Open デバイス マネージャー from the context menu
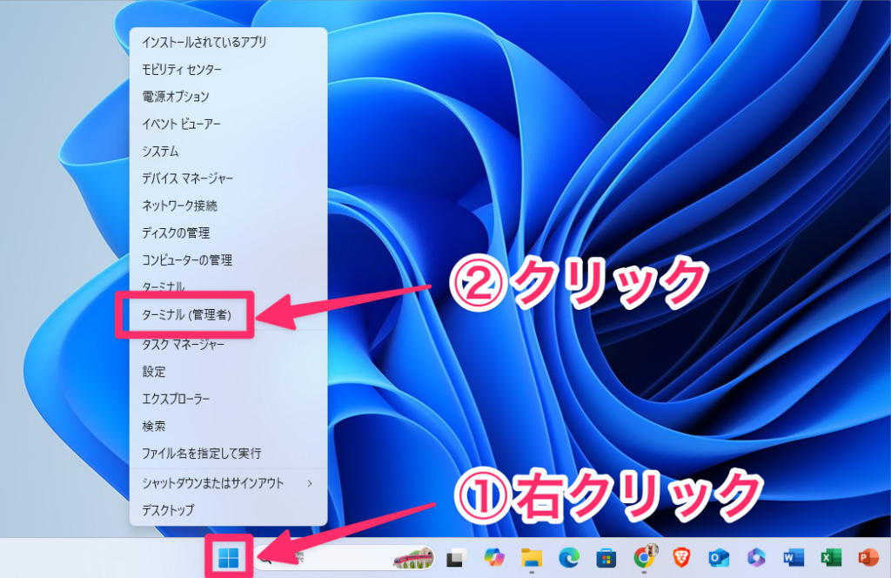Image resolution: width=891 pixels, height=578 pixels. point(187,178)
